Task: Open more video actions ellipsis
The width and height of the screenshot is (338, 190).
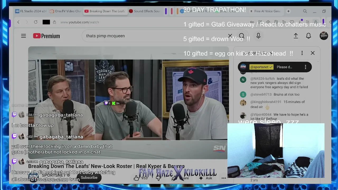Action: [224, 178]
